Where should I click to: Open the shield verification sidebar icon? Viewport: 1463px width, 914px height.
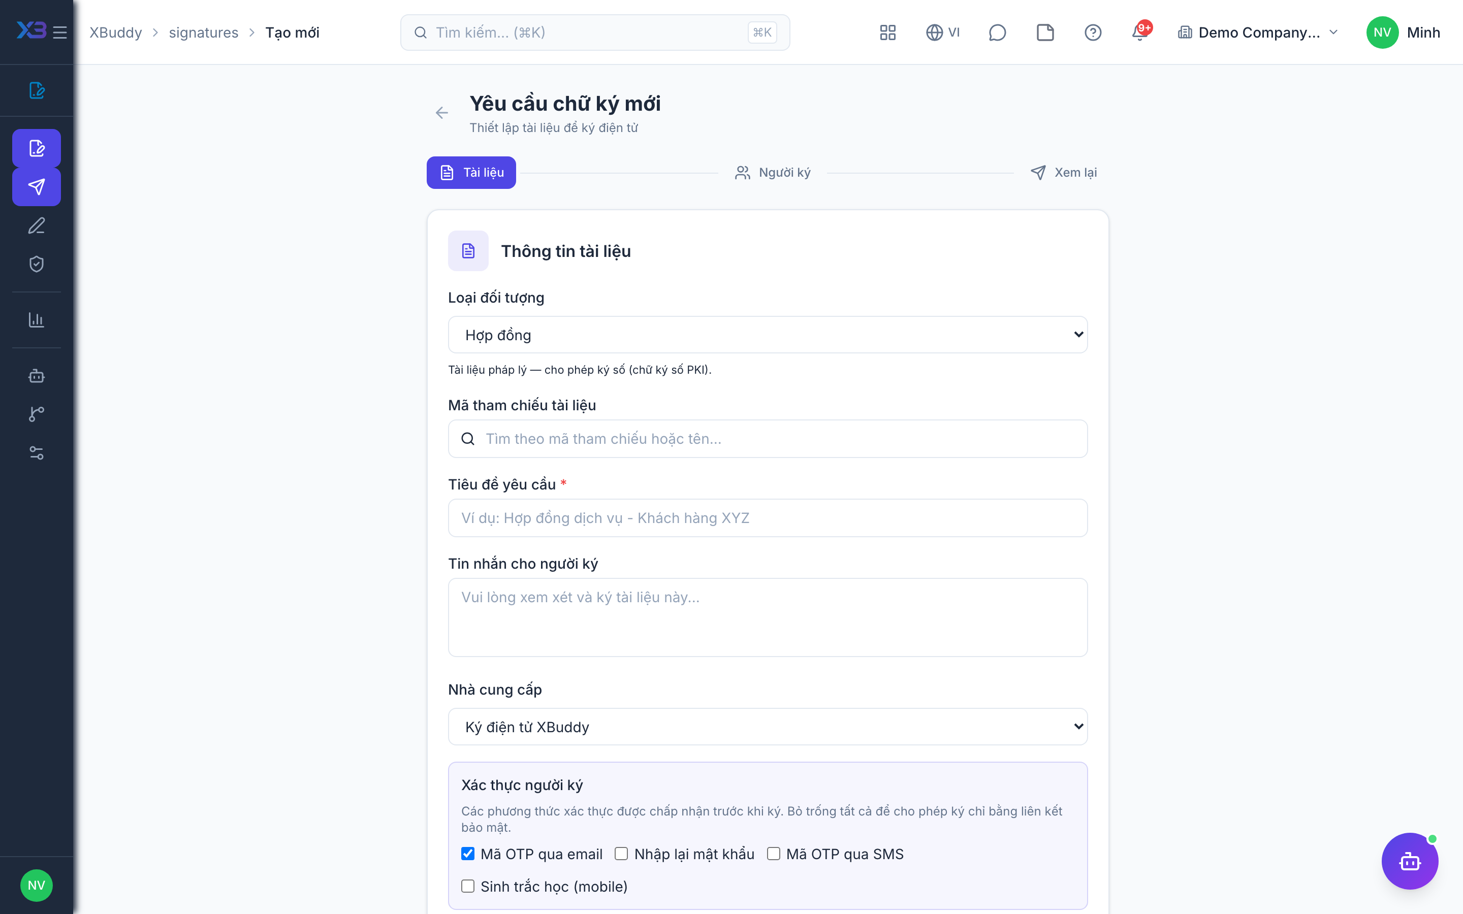tap(36, 264)
